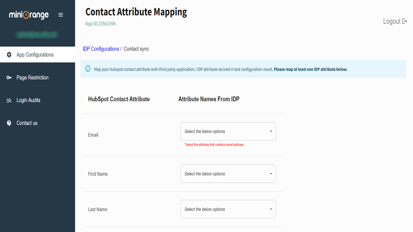Screen dimensions: 413x232
Task: Select the Contact sync breadcrumb item
Action: coord(136,49)
